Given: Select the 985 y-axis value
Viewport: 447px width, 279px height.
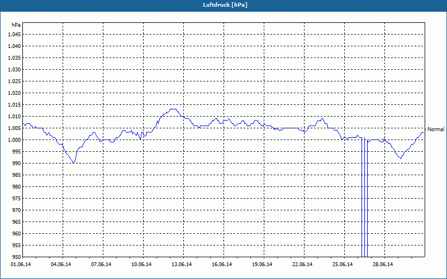Looking at the screenshot, I should pyautogui.click(x=17, y=175).
